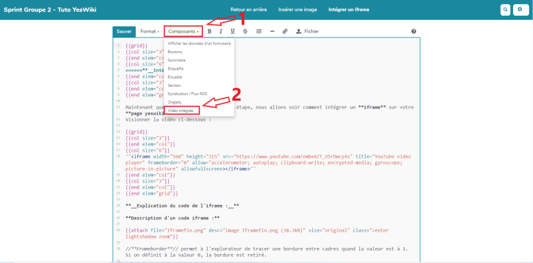This screenshot has height=263, width=533.
Task: Open the editor help icon
Action: tap(413, 31)
